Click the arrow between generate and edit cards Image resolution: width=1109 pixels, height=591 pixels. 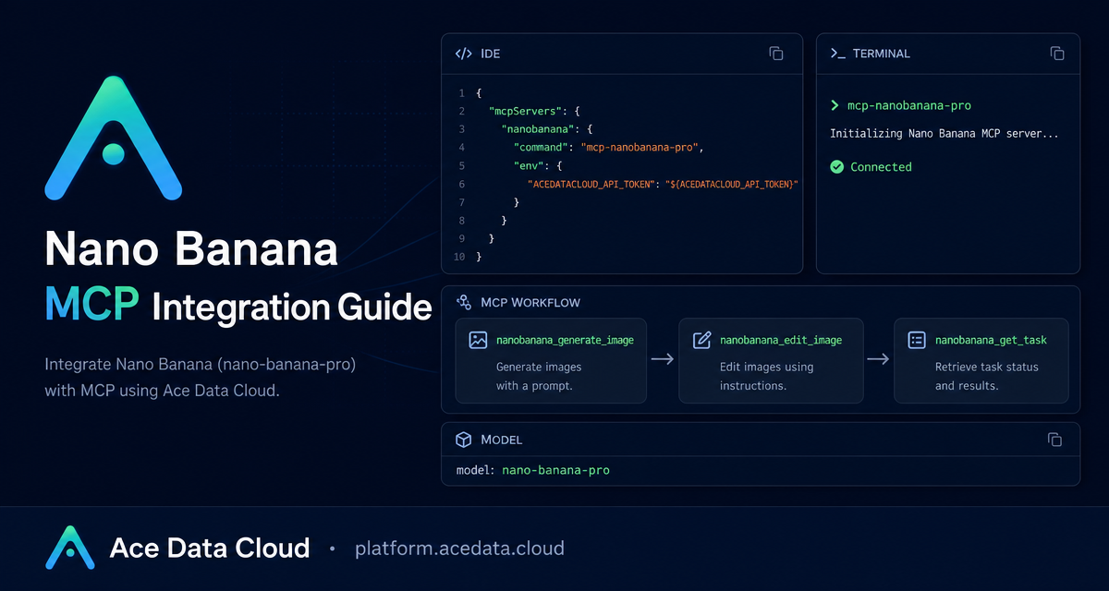click(x=662, y=359)
